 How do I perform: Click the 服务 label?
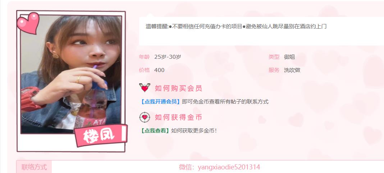[x=274, y=70]
